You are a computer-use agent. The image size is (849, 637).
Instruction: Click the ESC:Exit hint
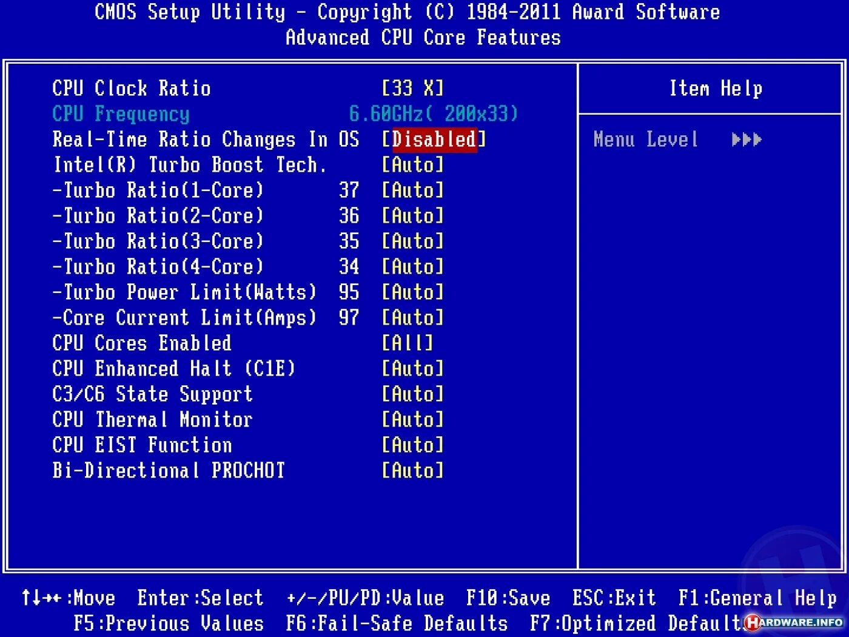coord(614,598)
